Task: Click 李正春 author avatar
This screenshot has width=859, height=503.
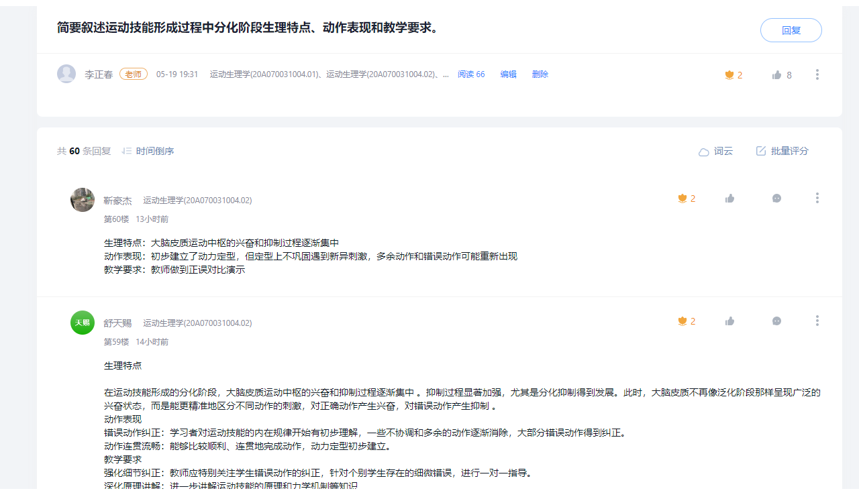Action: pyautogui.click(x=66, y=74)
